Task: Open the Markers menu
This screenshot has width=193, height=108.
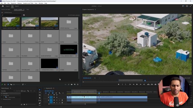Action: coord(20,3)
